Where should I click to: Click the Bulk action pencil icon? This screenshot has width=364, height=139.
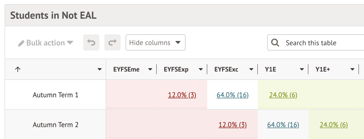(x=21, y=43)
